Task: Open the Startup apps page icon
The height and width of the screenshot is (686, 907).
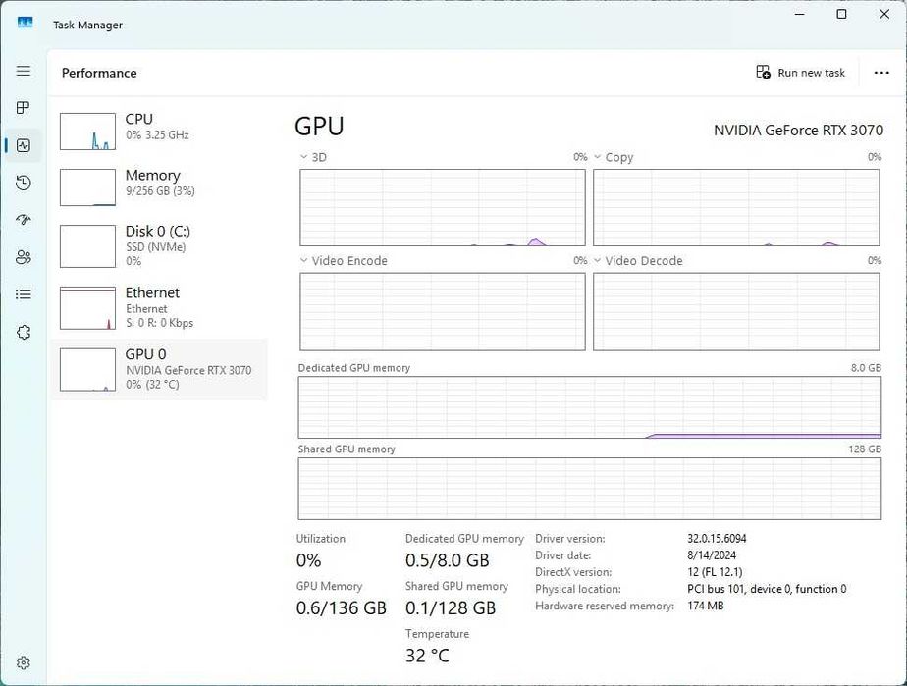Action: pos(24,220)
